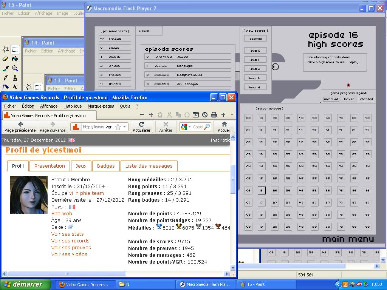Click the main menu button in the game
This screenshot has height=290, width=387.
348,239
